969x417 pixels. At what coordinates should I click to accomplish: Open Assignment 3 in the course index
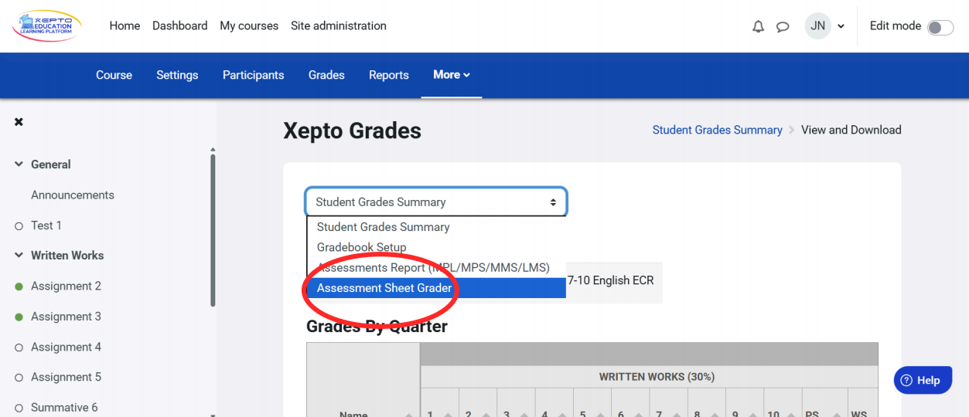coord(66,317)
